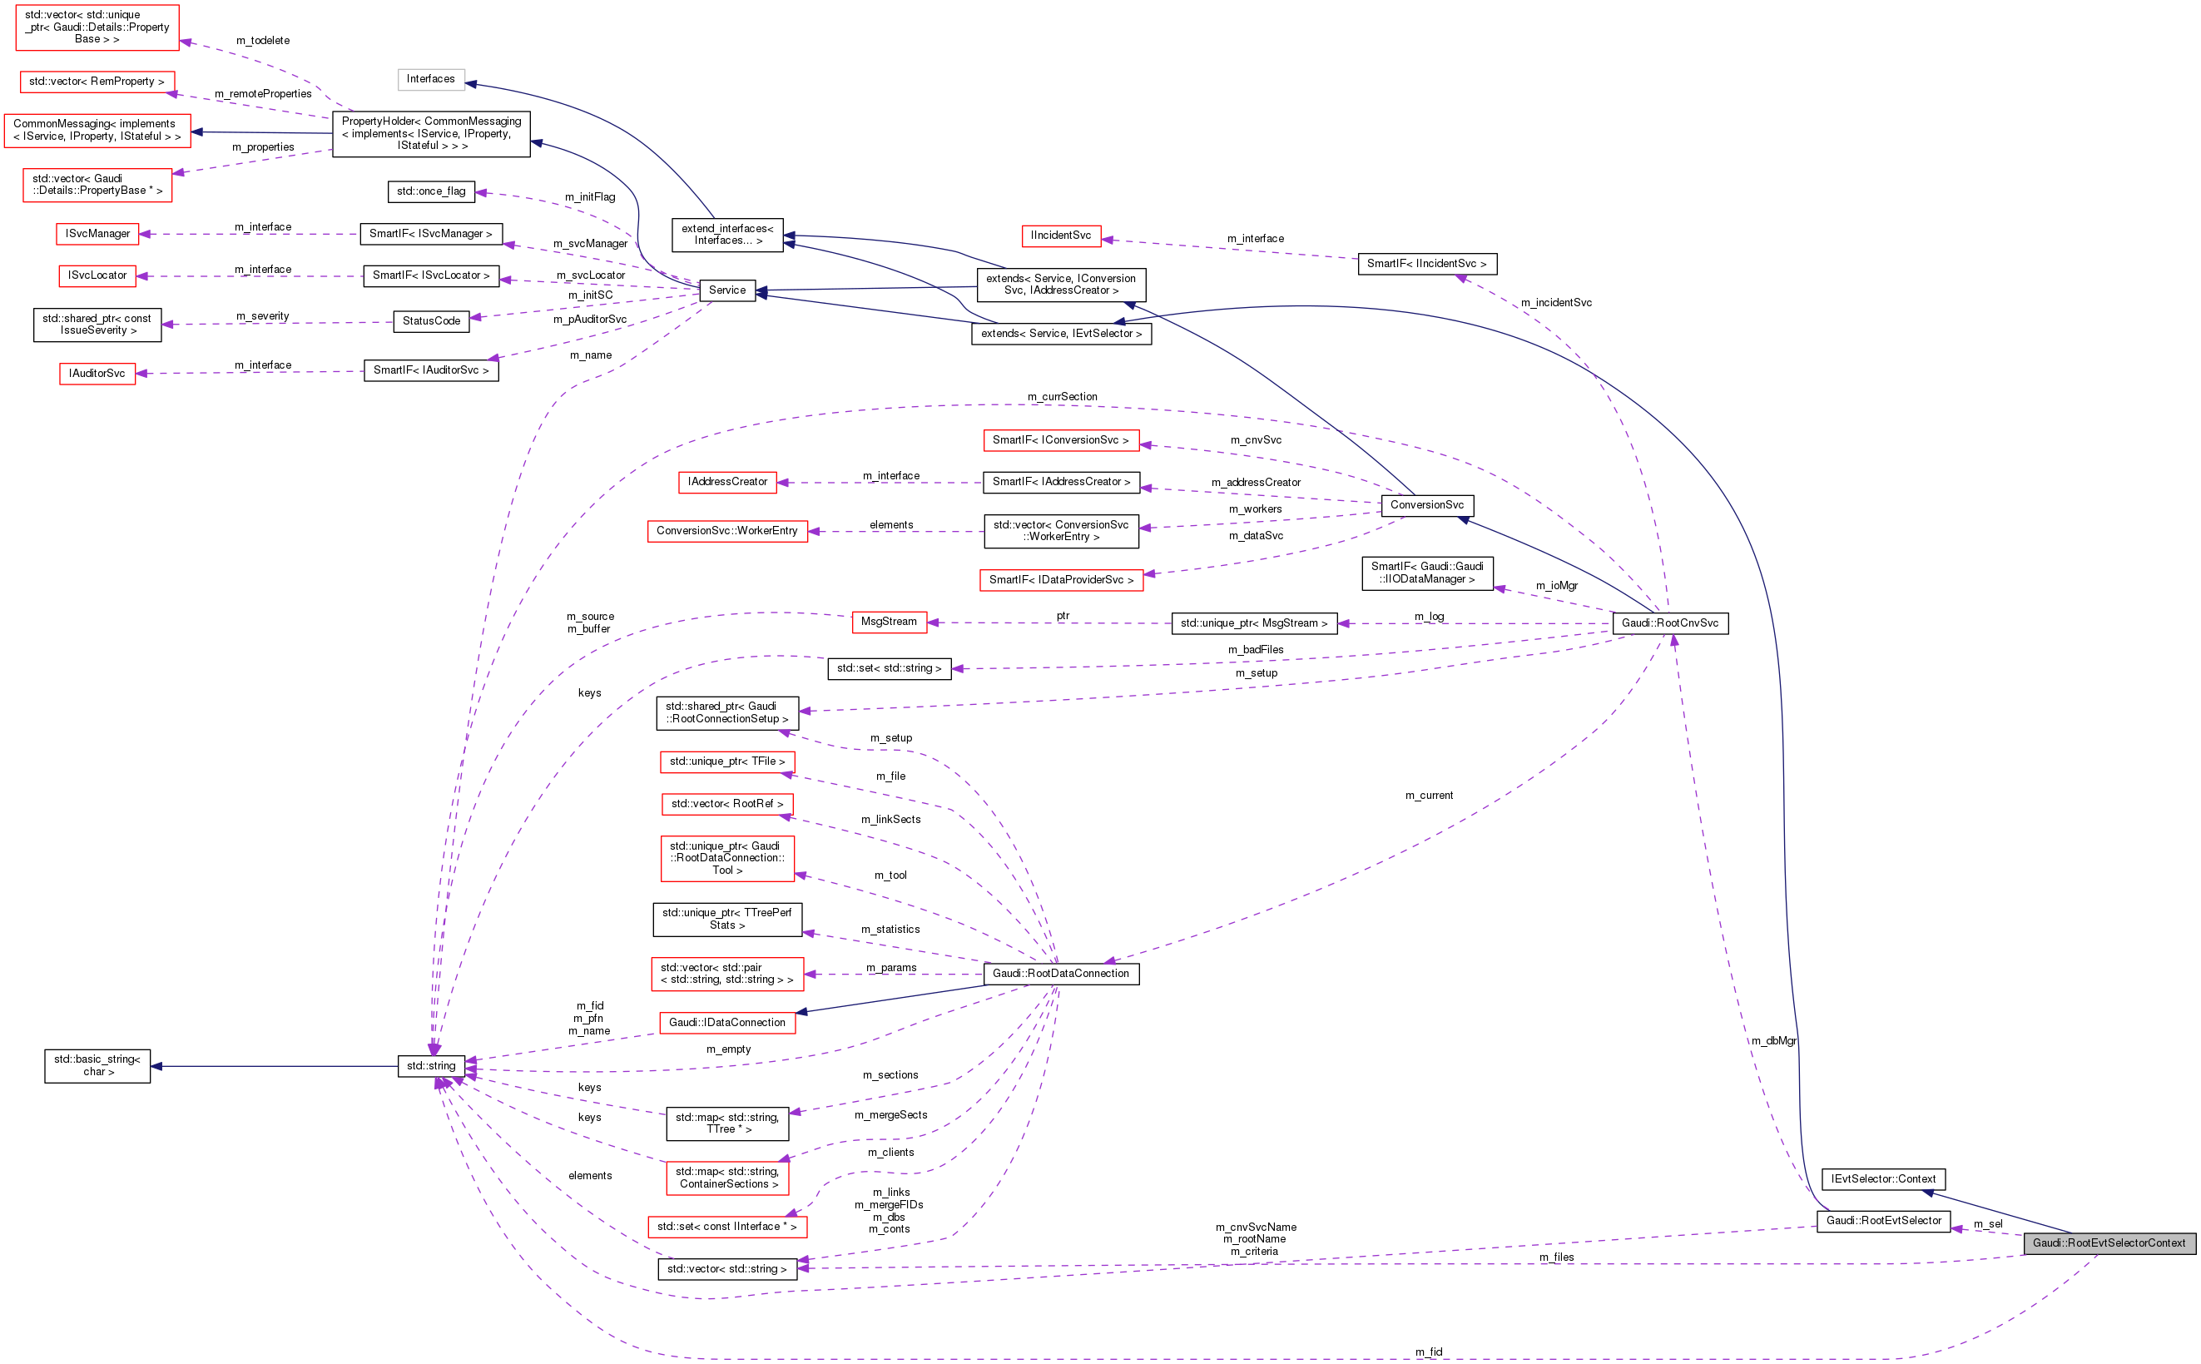
Task: Open SmartIF< IConversionSvc > node
Action: click(x=1061, y=440)
